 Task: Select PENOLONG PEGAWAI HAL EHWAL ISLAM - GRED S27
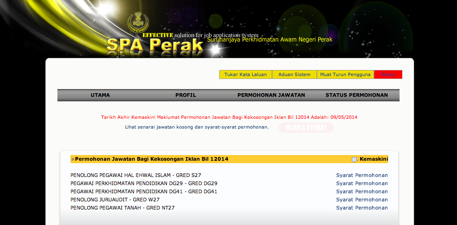coord(136,175)
